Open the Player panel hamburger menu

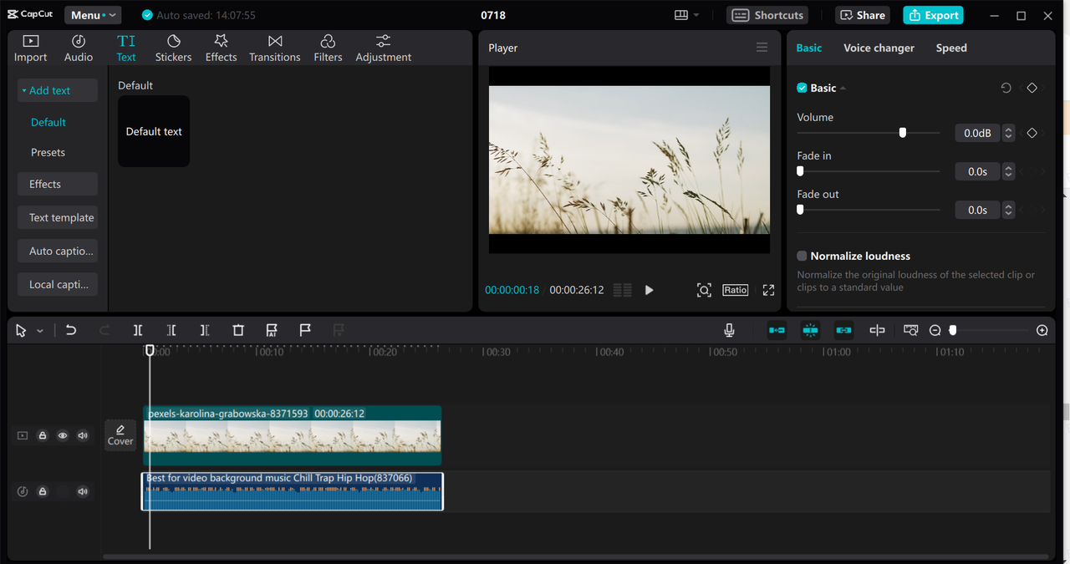click(x=762, y=48)
